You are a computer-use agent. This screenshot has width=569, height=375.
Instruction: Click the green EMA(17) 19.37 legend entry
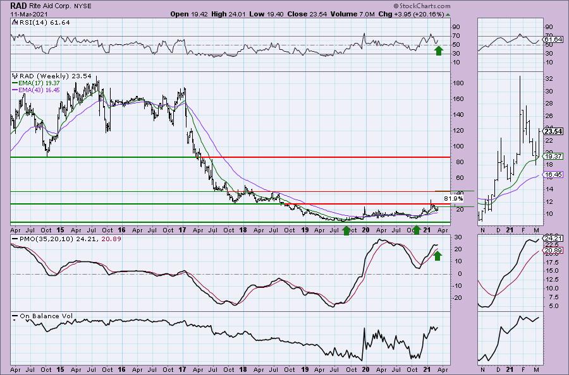(x=36, y=83)
